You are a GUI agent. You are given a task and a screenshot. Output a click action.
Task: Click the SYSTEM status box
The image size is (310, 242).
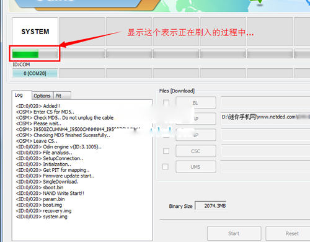pyautogui.click(x=35, y=32)
